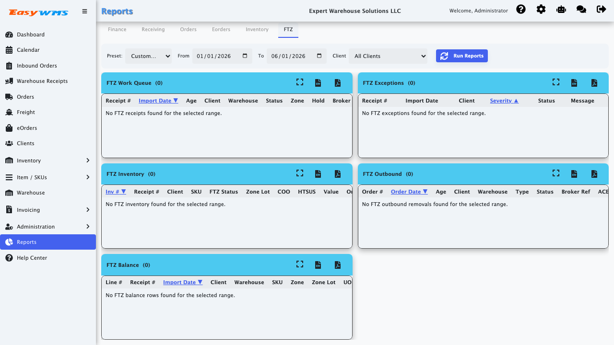Expand FTZ Balance to fullscreen
Viewport: 614px width, 345px height.
tap(300, 264)
